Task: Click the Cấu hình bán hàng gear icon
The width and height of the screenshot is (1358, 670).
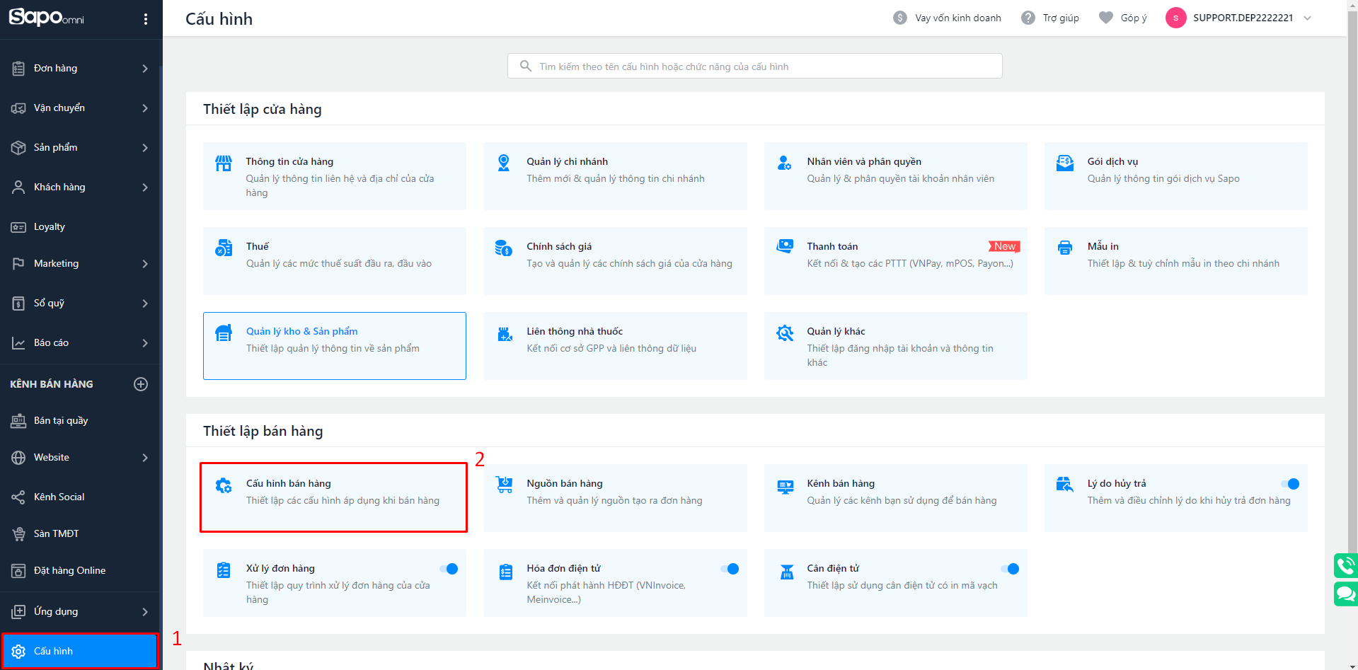Action: 224,485
